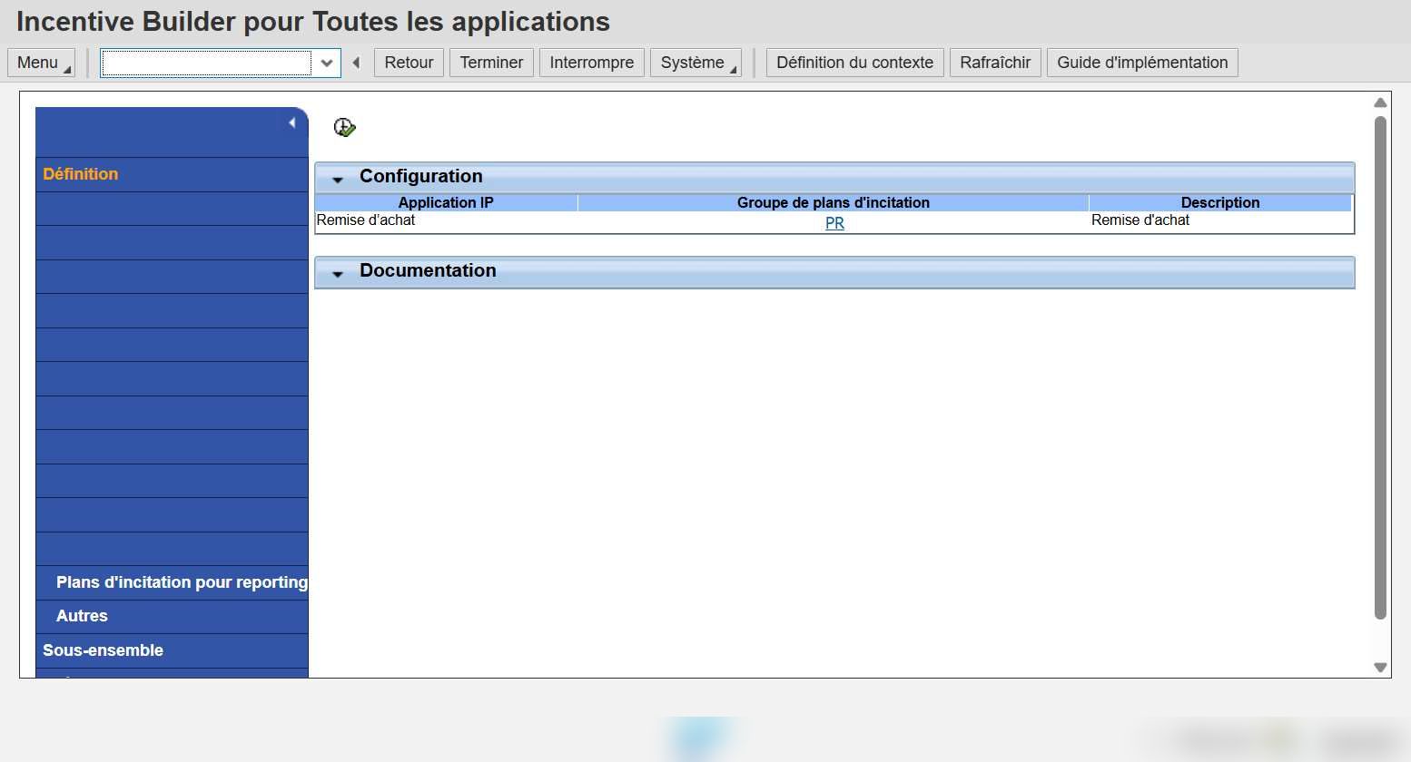Click the vertical scrollbar thumb
This screenshot has height=762, width=1411.
[1380, 367]
